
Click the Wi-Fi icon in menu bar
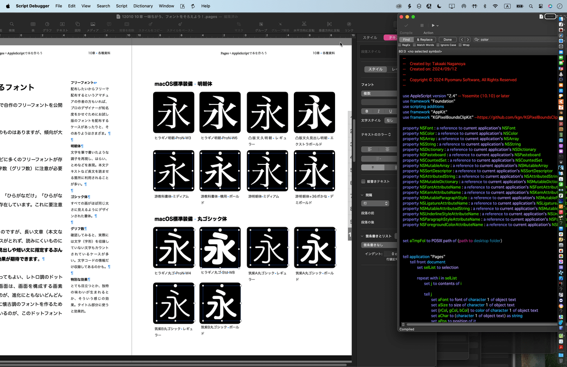coord(495,6)
